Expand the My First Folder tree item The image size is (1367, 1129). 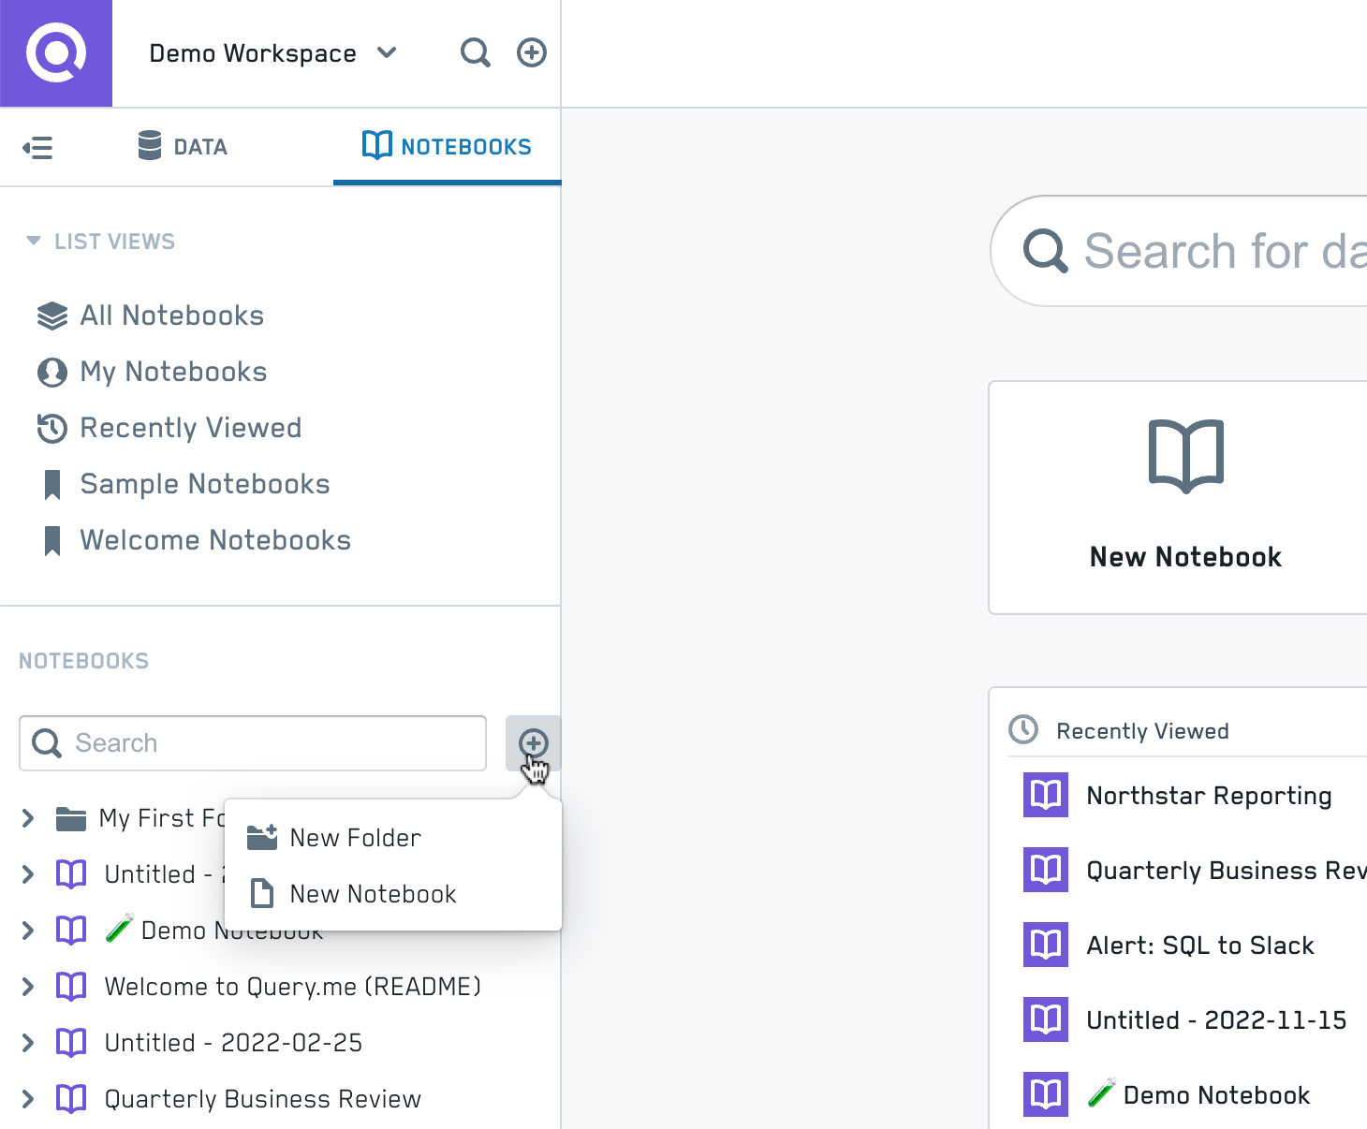(x=28, y=818)
